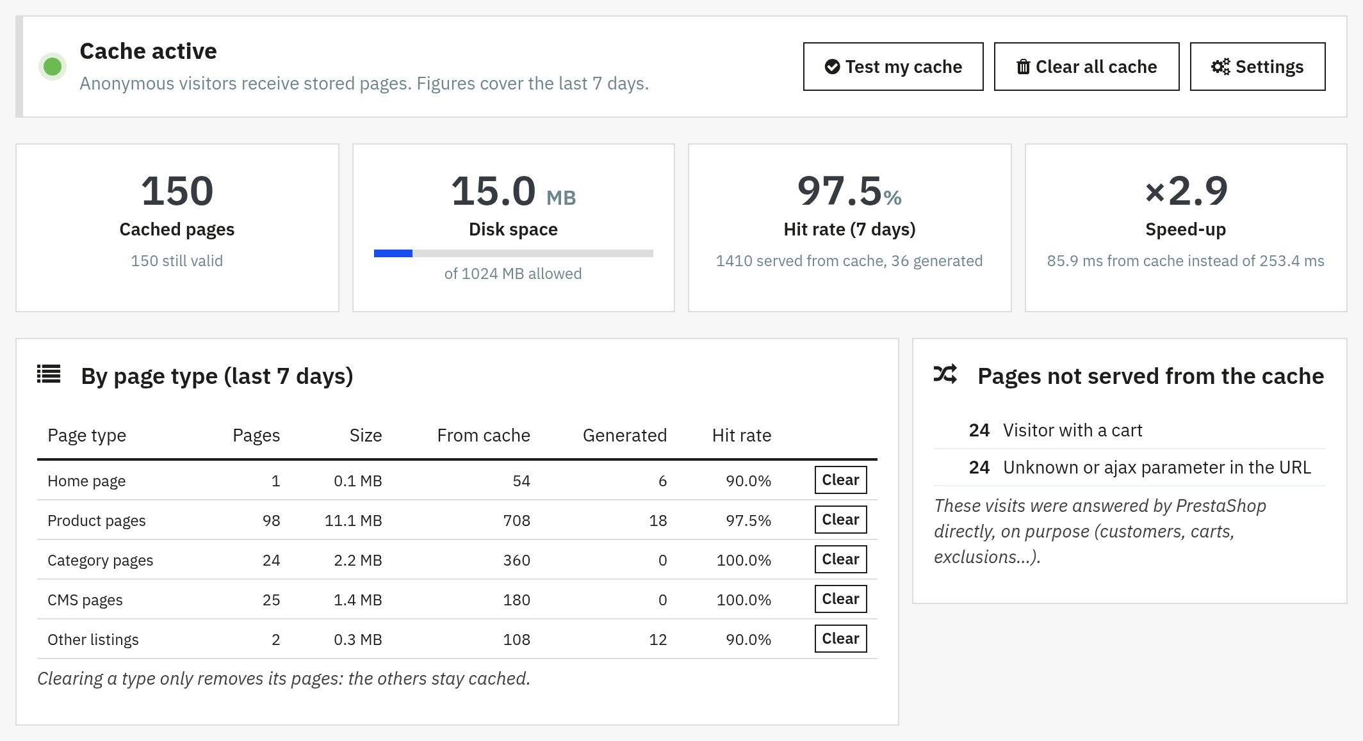Select the CMS pages row label
This screenshot has width=1363, height=741.
(85, 600)
